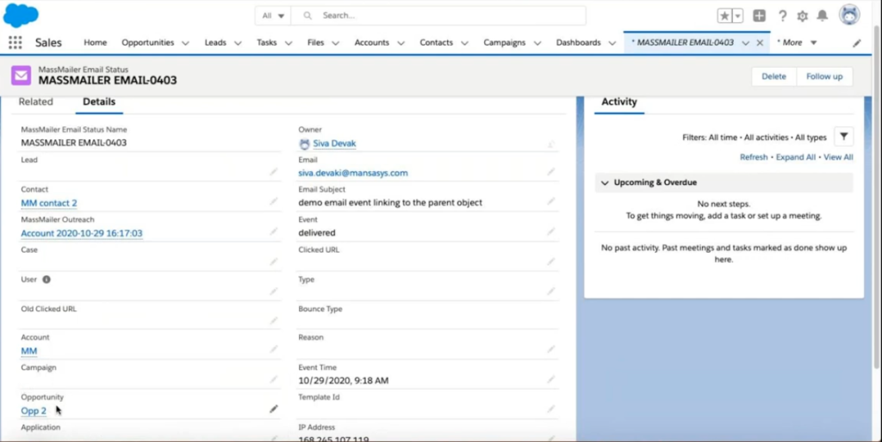
Task: Open the Siva Devak owner link
Action: (335, 144)
